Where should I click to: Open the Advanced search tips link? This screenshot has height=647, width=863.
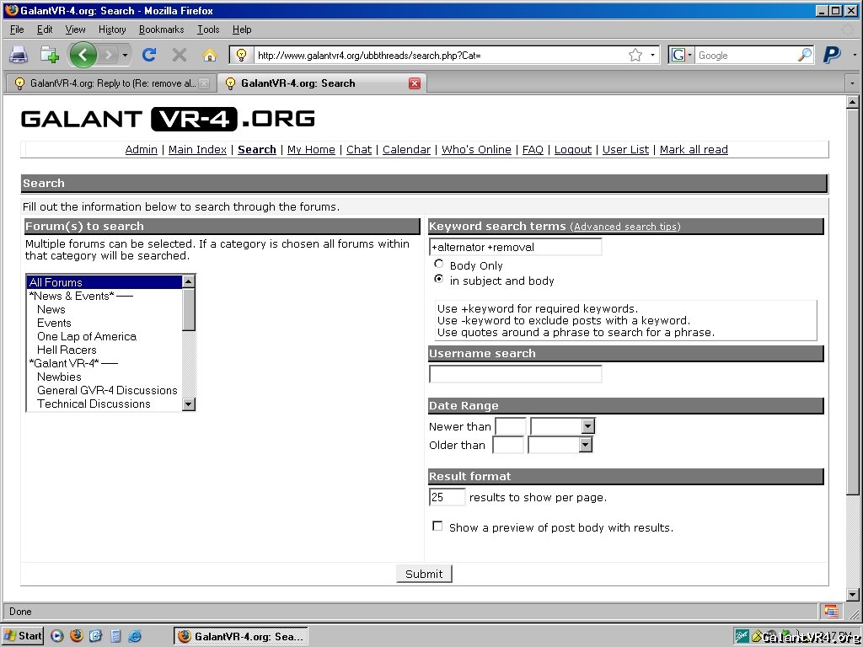coord(625,227)
